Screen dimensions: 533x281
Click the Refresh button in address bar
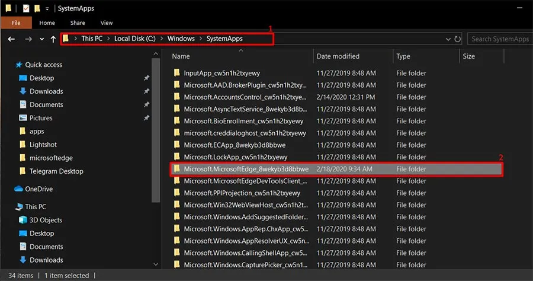click(458, 39)
